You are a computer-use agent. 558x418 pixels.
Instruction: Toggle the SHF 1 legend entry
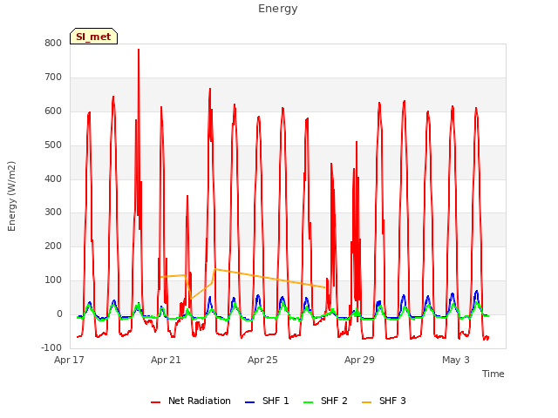tap(267, 401)
